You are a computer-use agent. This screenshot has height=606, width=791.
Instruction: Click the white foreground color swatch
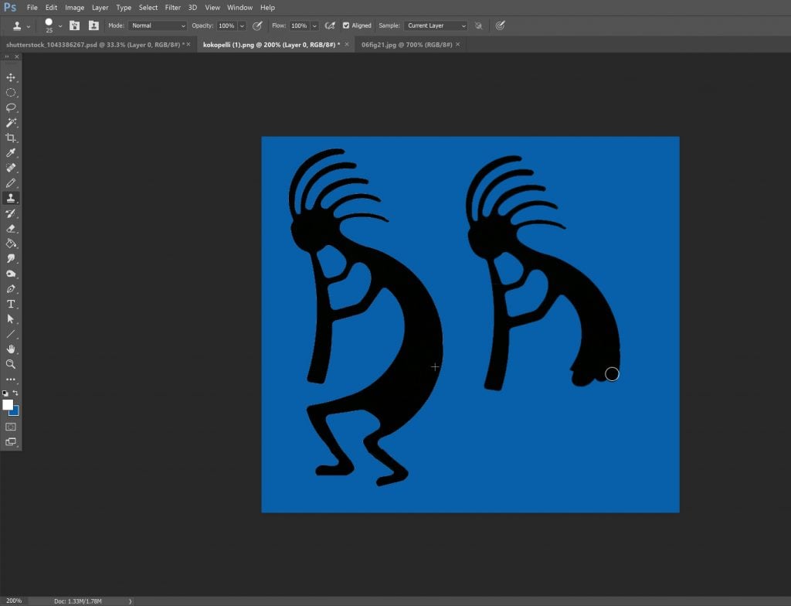(x=8, y=404)
